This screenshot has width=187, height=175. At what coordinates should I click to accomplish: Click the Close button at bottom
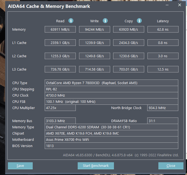(171, 166)
